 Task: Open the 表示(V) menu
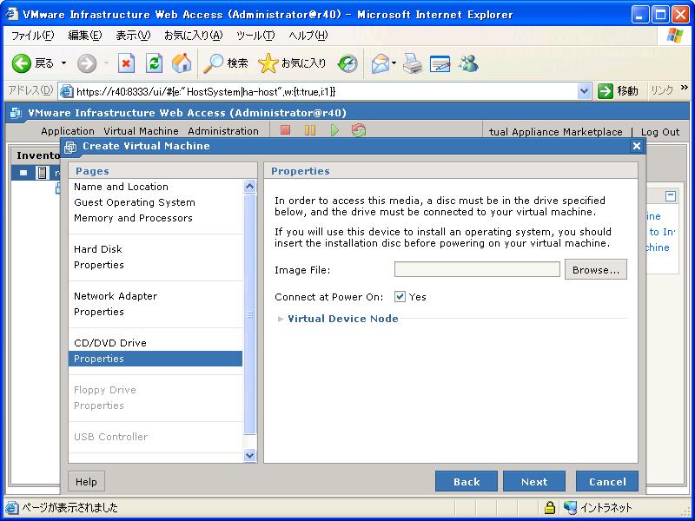pyautogui.click(x=133, y=36)
